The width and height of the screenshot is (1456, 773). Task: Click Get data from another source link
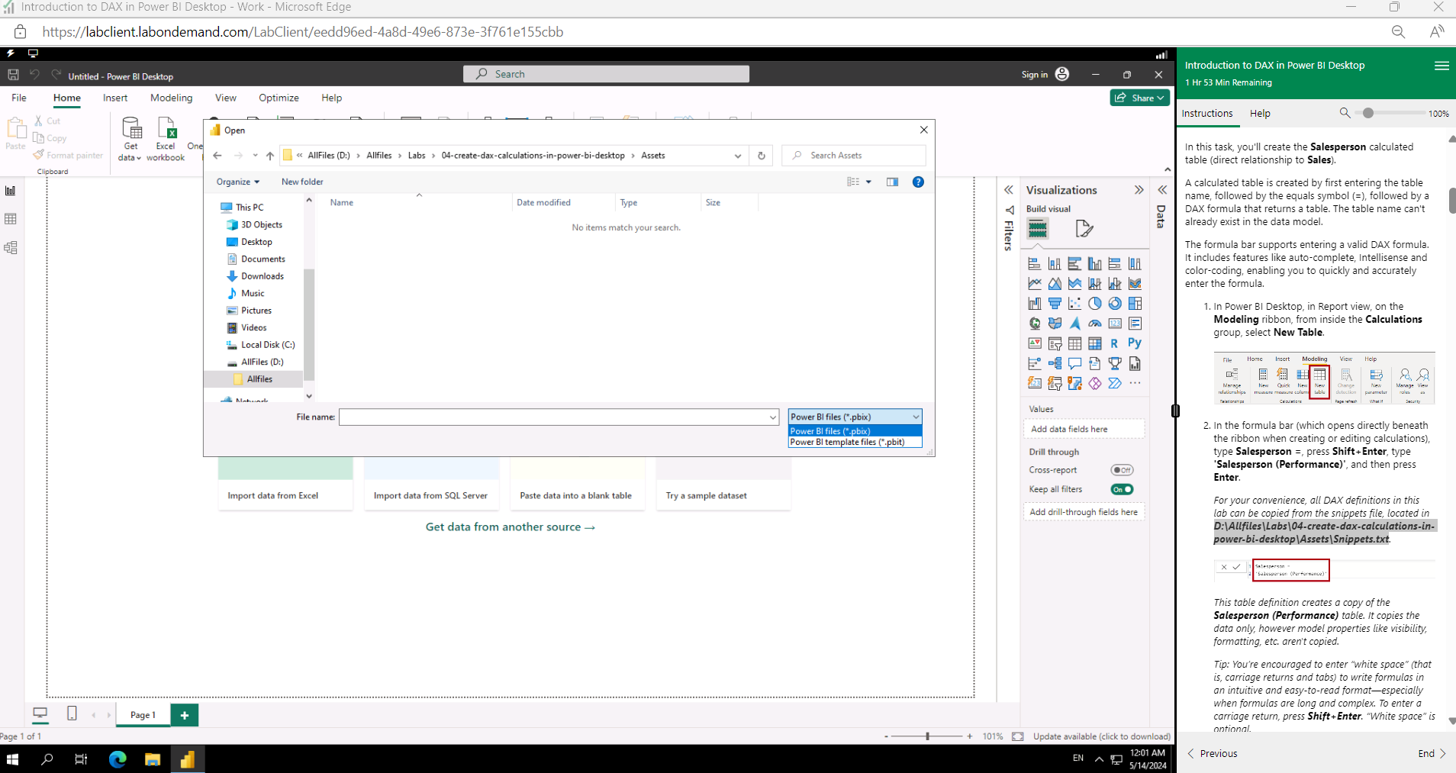(510, 527)
